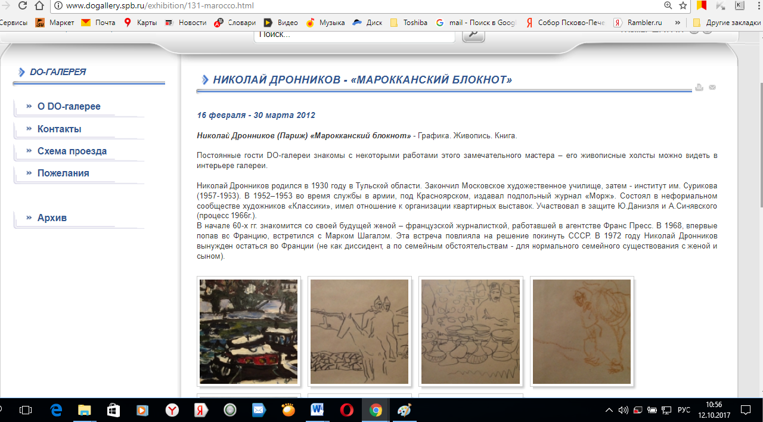Screen dimensions: 763x422
Task: Open the sketch of figure with horse thumbnail
Action: 359,331
